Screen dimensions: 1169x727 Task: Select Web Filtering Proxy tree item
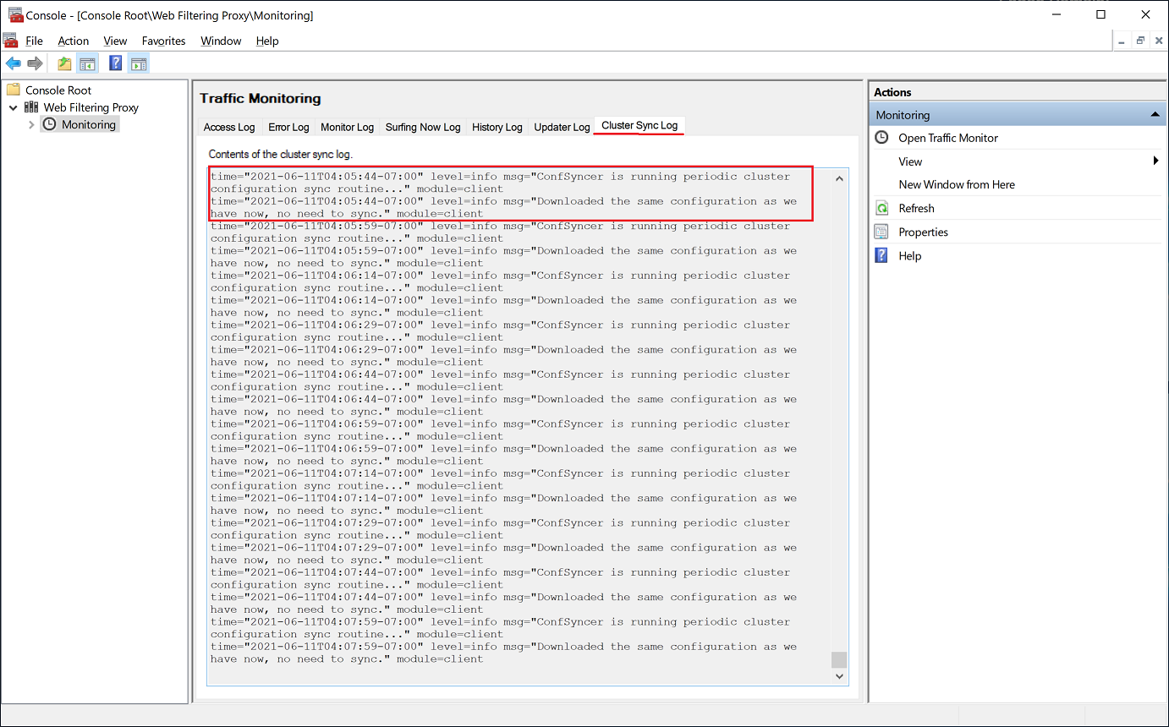pyautogui.click(x=91, y=107)
